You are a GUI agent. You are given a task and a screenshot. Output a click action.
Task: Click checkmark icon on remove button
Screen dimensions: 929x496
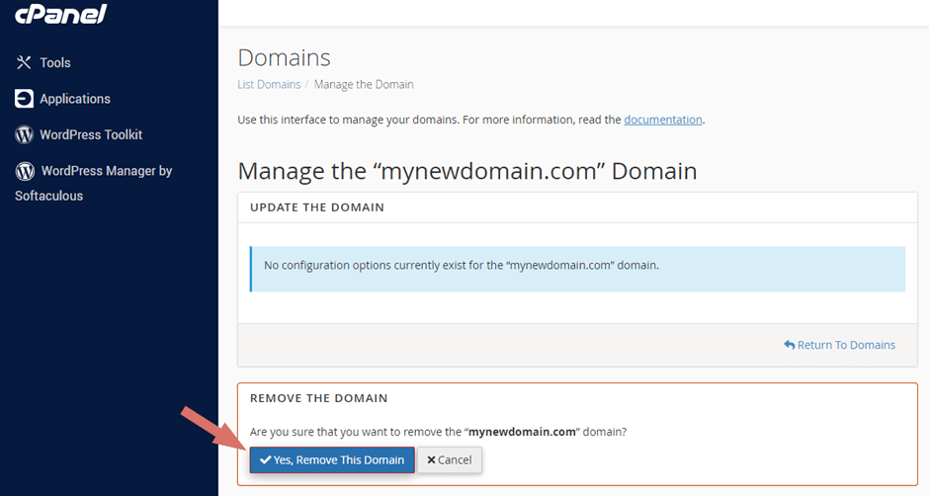pos(266,459)
